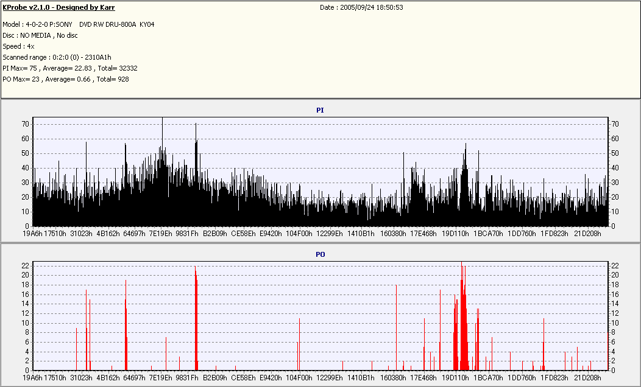Click the Scanned range info line
641x387 pixels.
57,57
